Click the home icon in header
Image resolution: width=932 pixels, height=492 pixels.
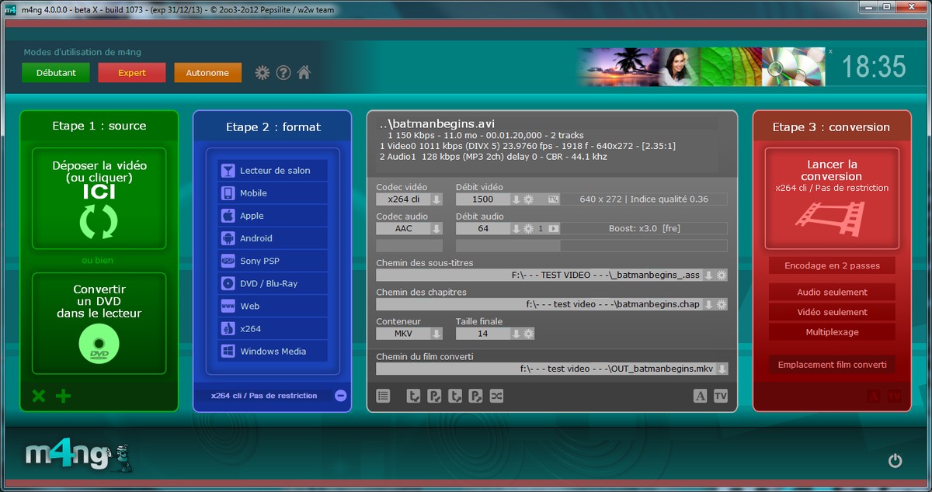pyautogui.click(x=304, y=72)
